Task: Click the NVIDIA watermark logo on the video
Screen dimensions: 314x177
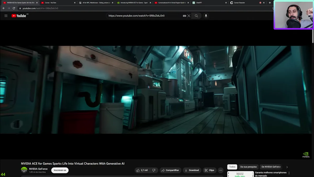Action: coord(306,155)
